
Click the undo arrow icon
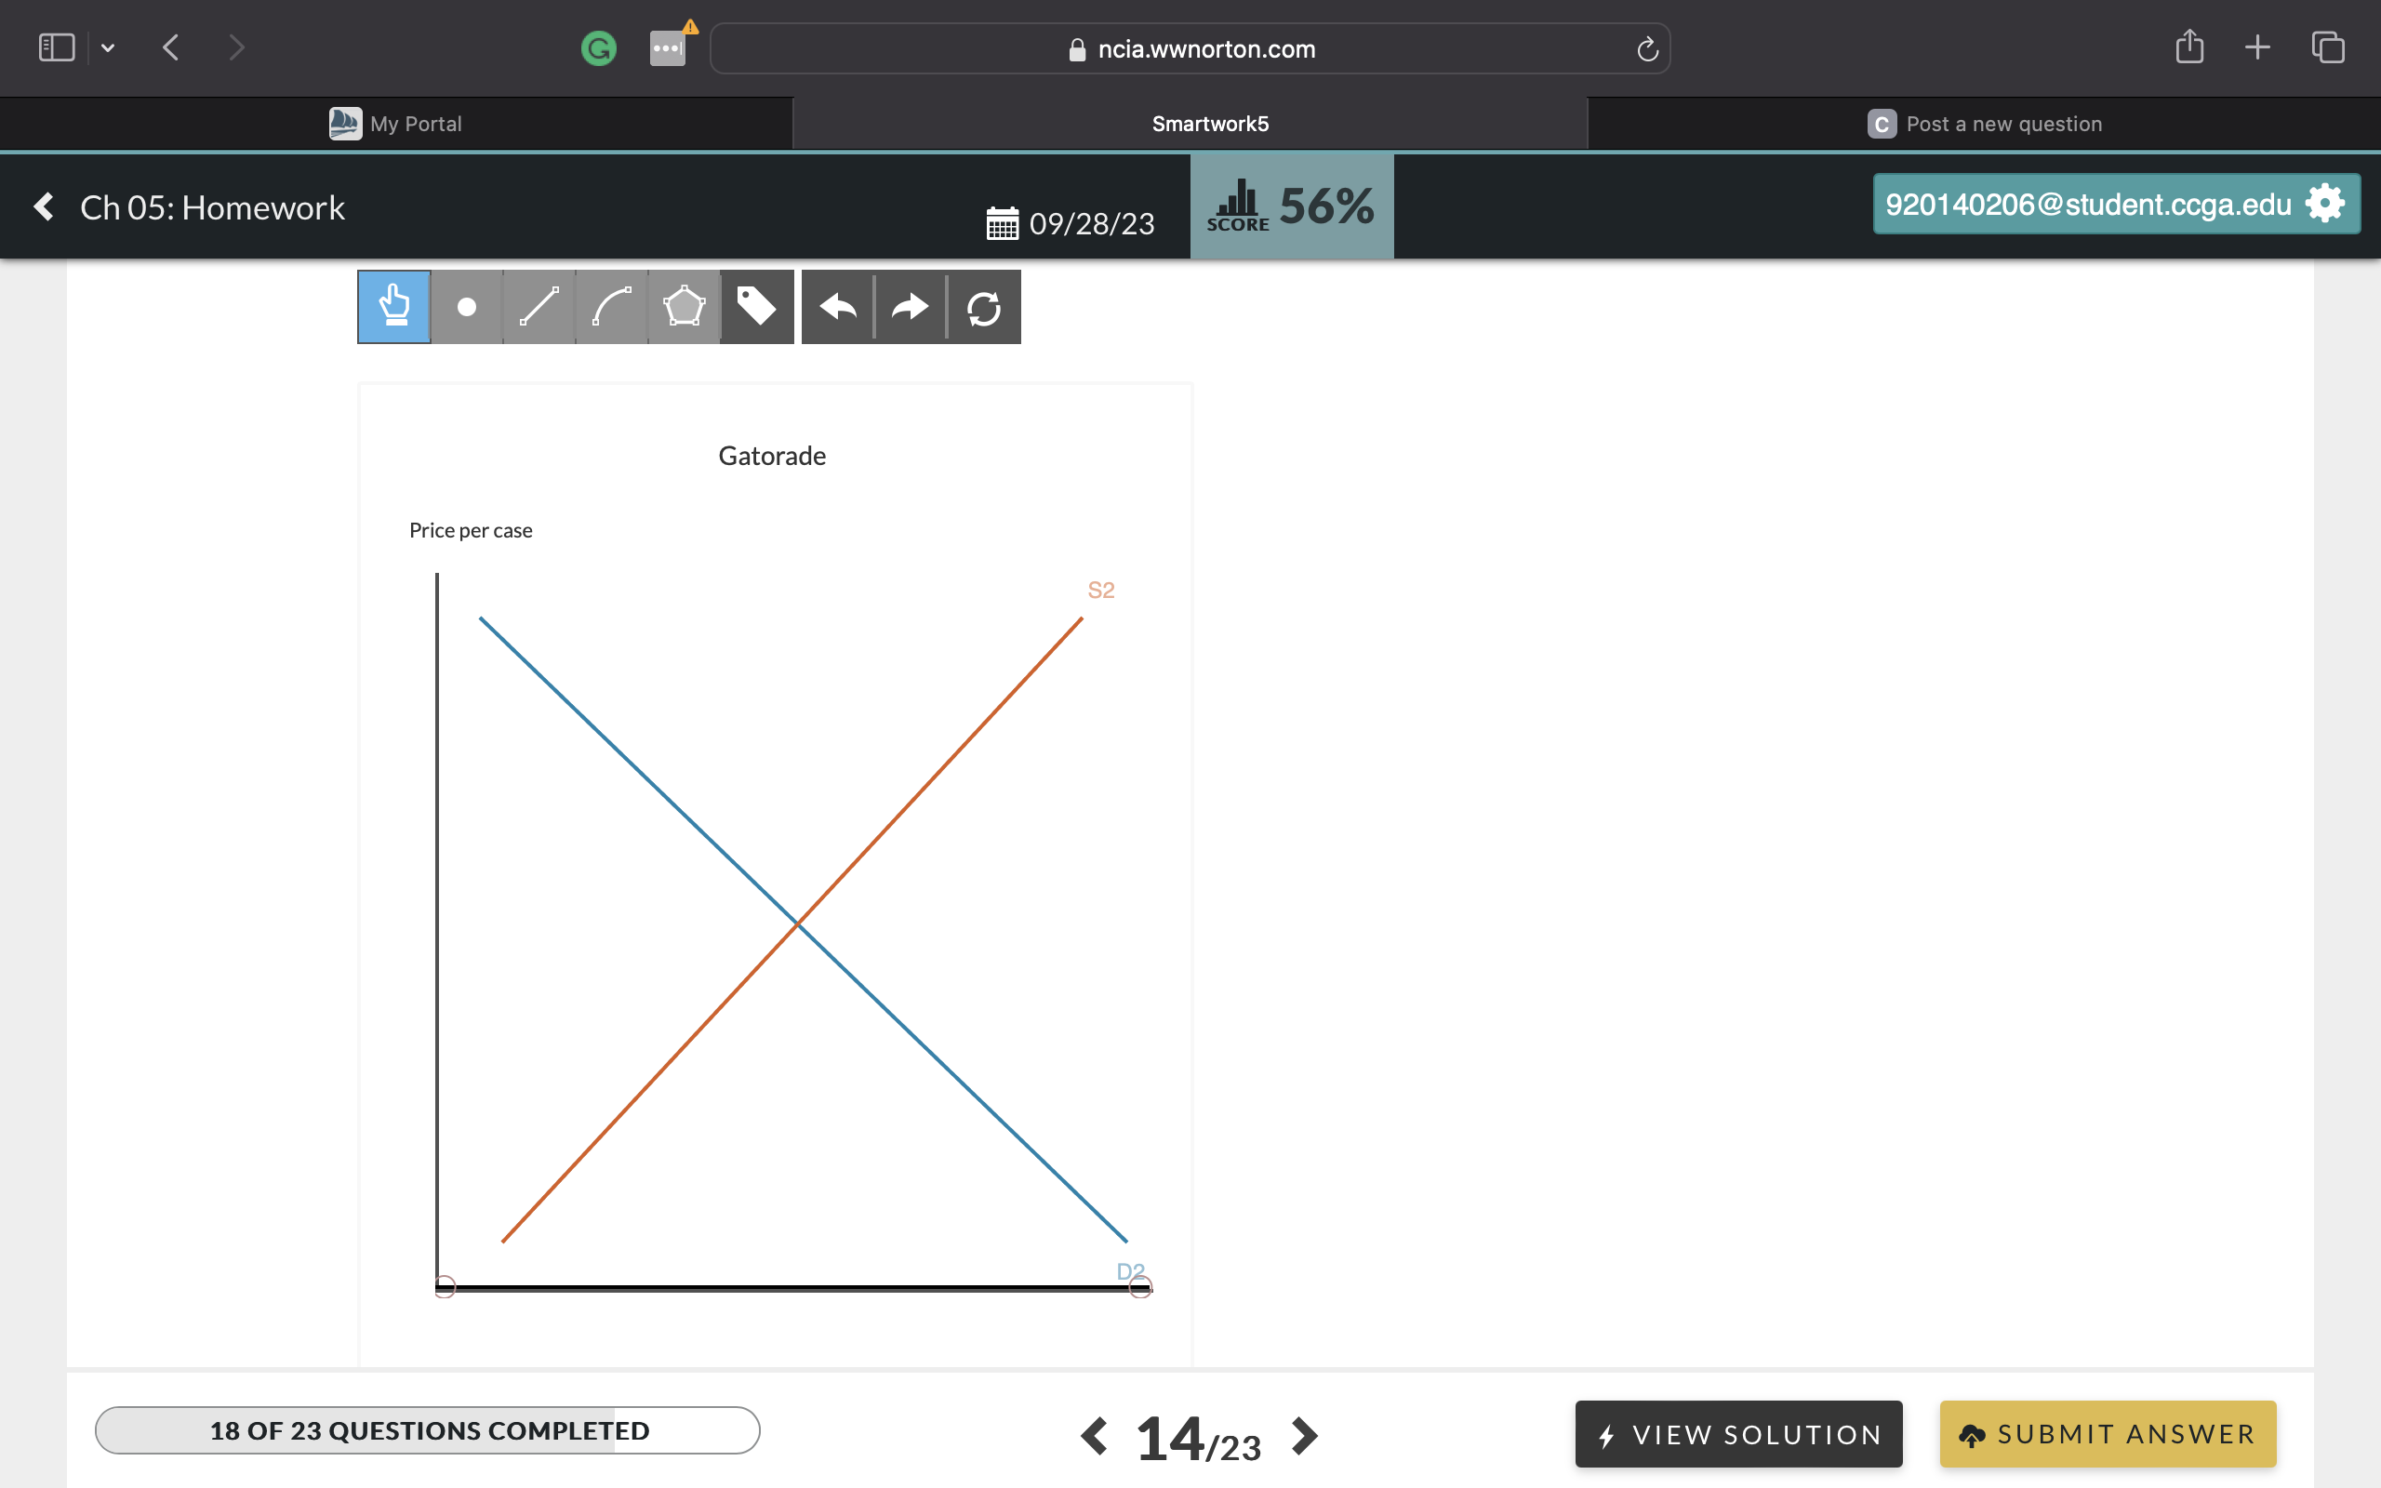point(838,305)
